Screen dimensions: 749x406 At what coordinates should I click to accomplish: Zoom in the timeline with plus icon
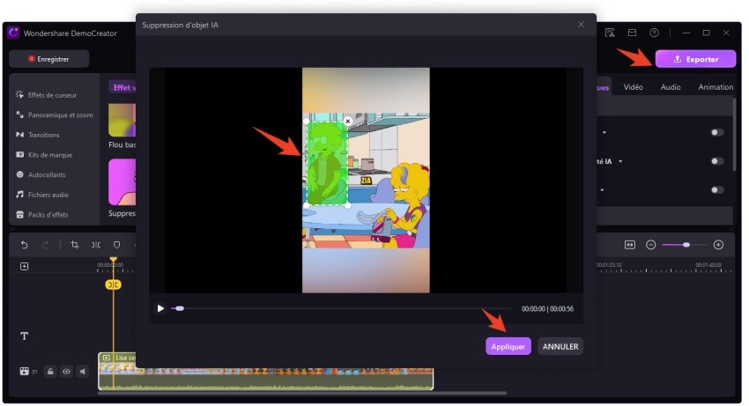(x=718, y=245)
